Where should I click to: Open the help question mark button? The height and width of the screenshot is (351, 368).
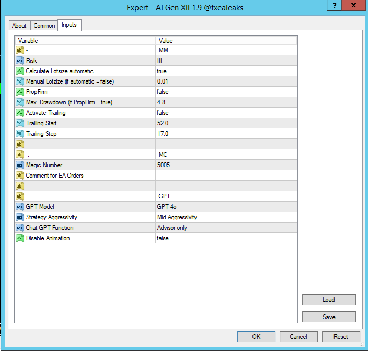[x=335, y=5]
